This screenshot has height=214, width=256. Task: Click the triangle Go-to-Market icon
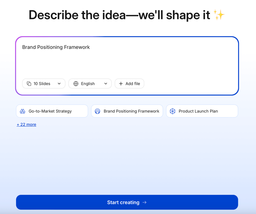tap(23, 111)
